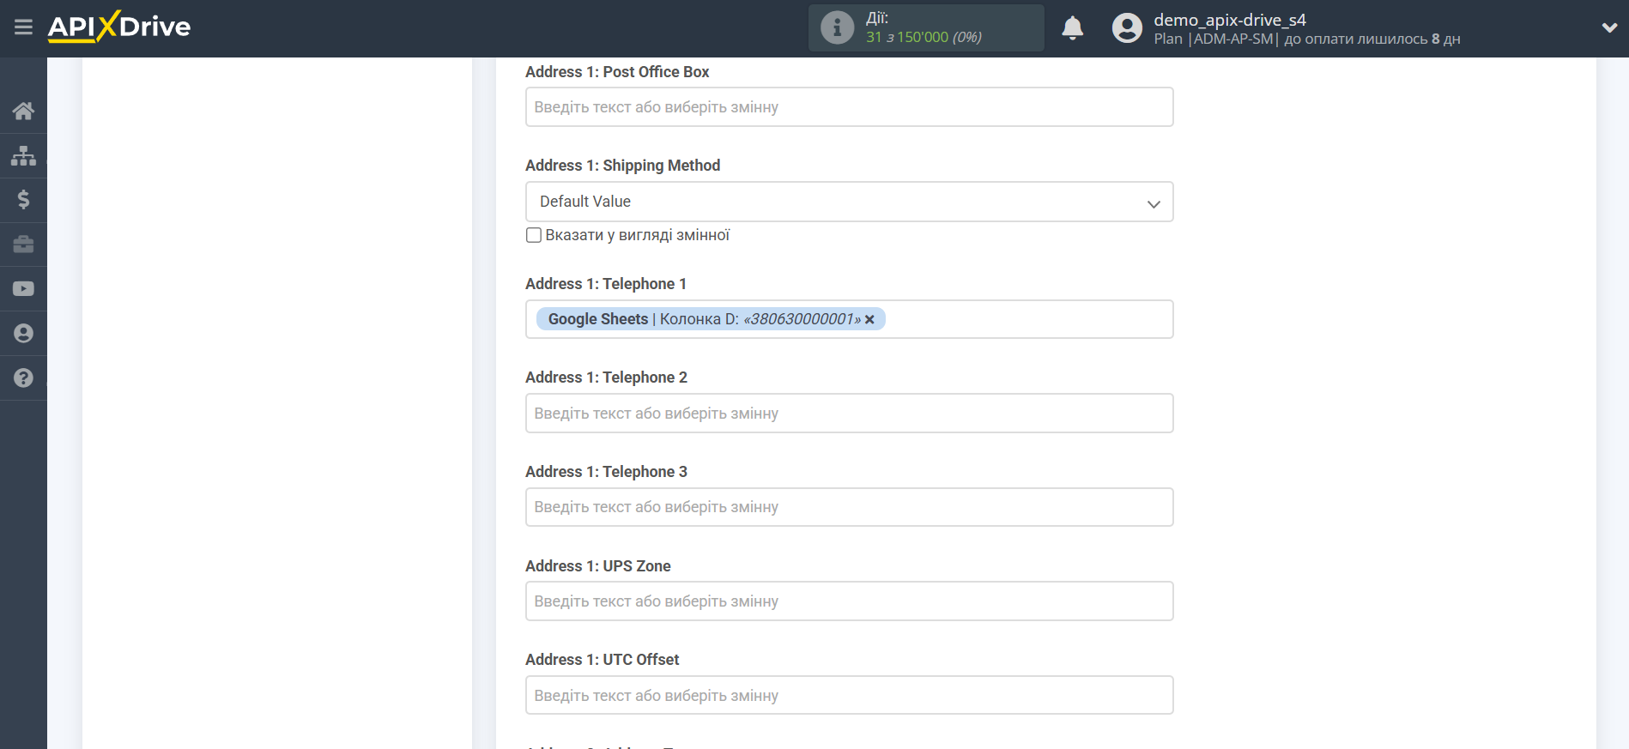The image size is (1629, 749).
Task: Click the Address 1: UPS Zone label
Action: coord(598,566)
